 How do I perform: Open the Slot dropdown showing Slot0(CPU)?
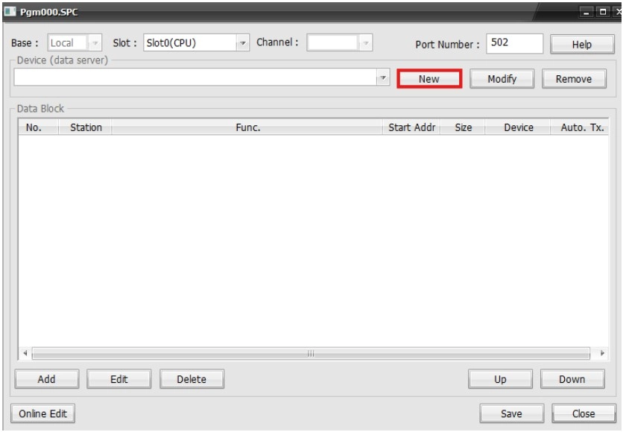(x=196, y=42)
